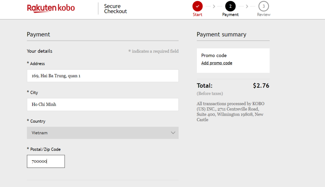Click the arrow between Payment and Review
This screenshot has height=187, width=325.
pyautogui.click(x=247, y=6)
